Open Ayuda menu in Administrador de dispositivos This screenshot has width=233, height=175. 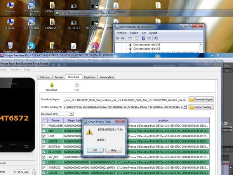[153, 33]
